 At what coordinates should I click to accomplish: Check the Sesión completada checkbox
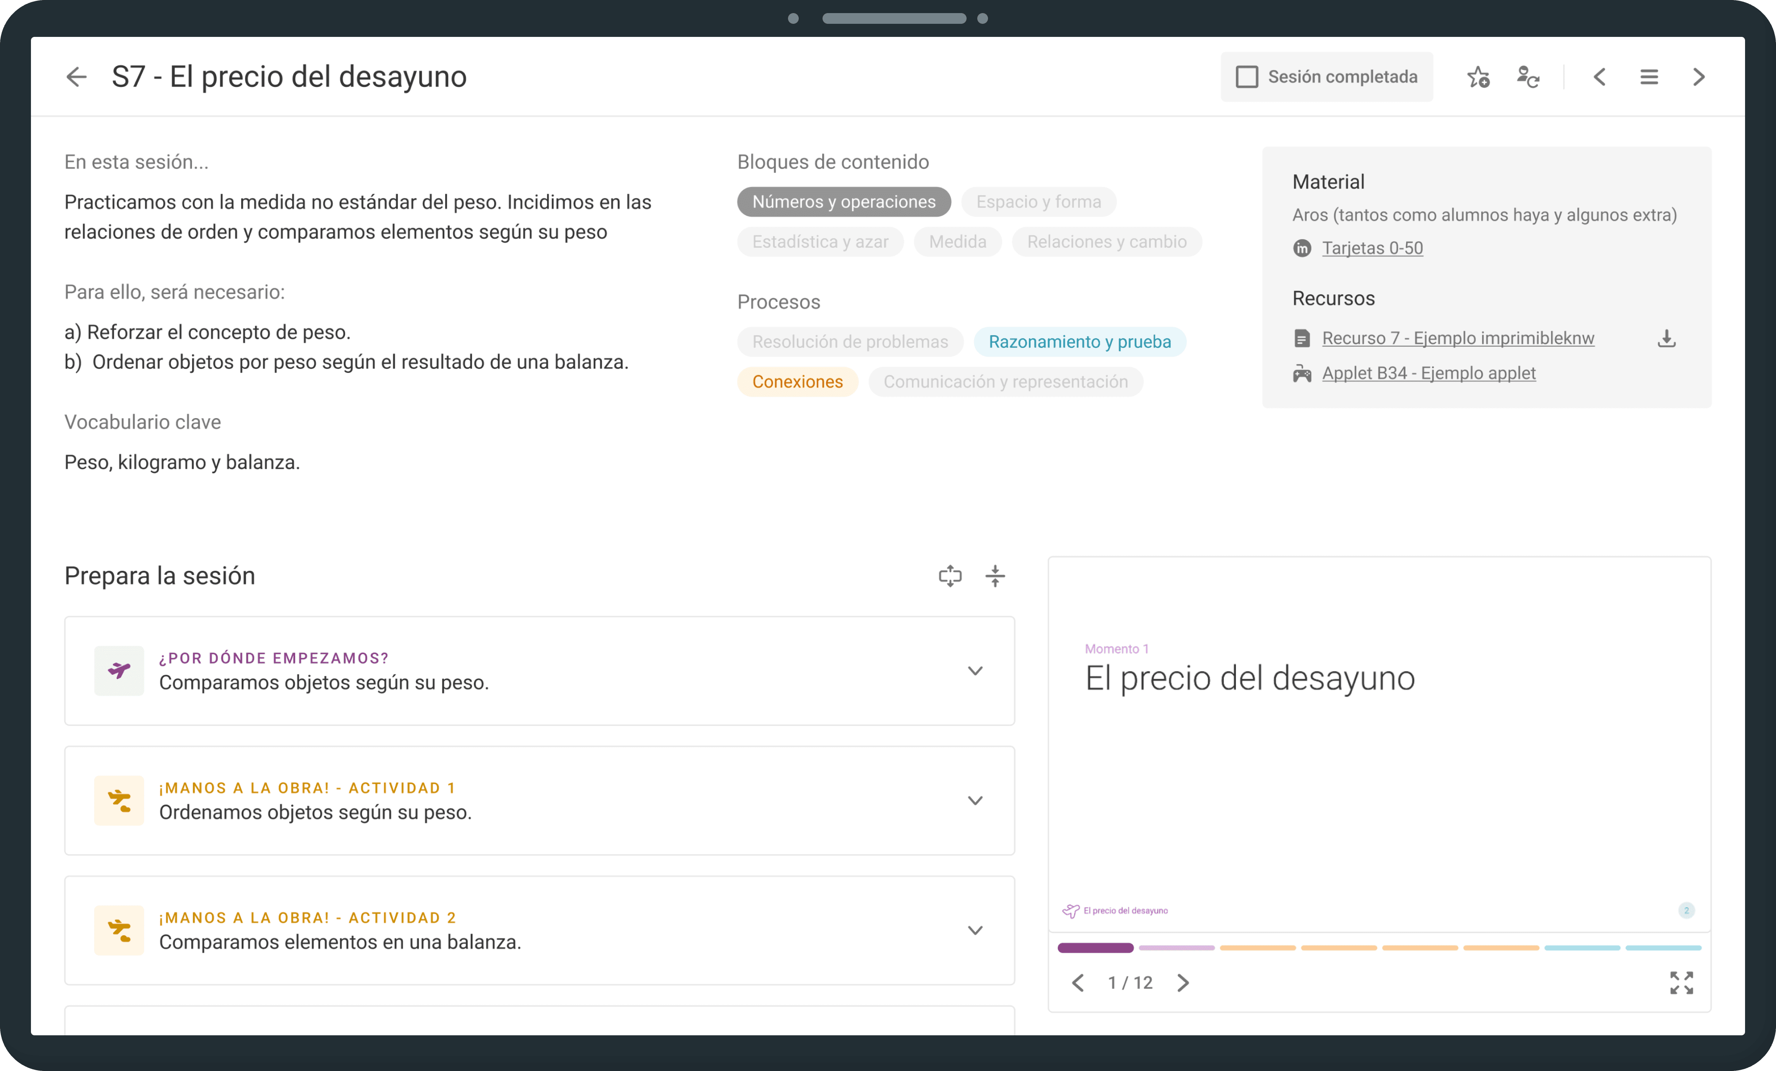(x=1247, y=77)
